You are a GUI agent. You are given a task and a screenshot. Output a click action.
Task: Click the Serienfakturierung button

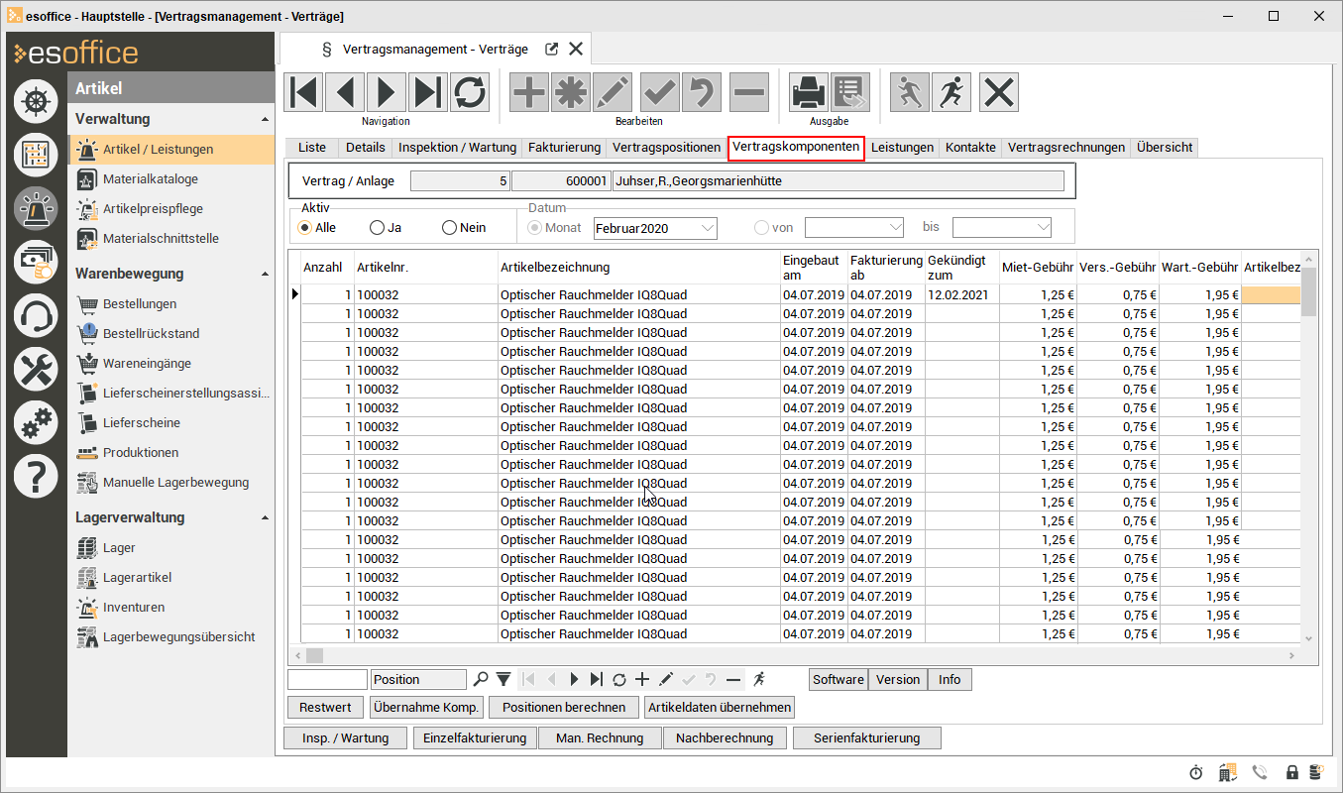pyautogui.click(x=866, y=738)
